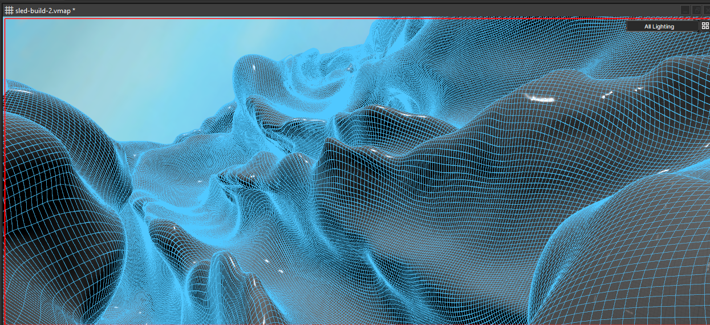The image size is (710, 325).
Task: Restore down the map document window
Action: coord(696,10)
